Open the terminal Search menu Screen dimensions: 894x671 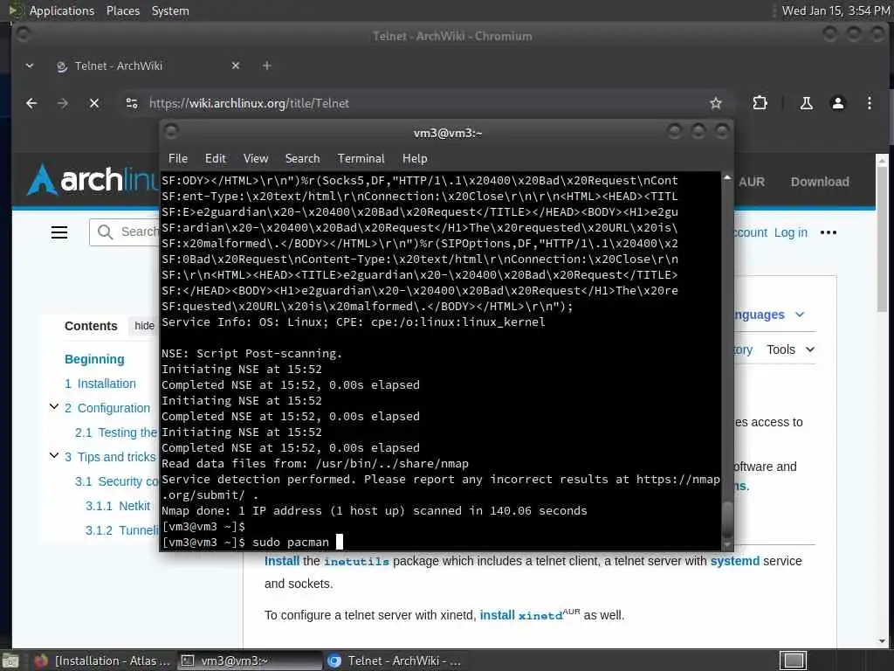point(302,159)
